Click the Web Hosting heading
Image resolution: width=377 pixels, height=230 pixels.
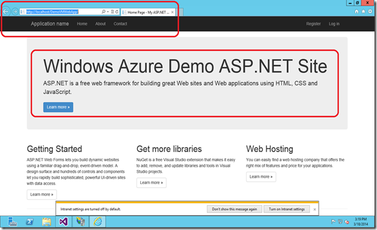tap(270, 149)
